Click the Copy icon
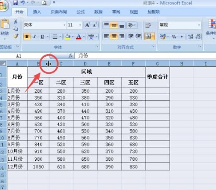This screenshot has width=216, height=190. (16, 28)
